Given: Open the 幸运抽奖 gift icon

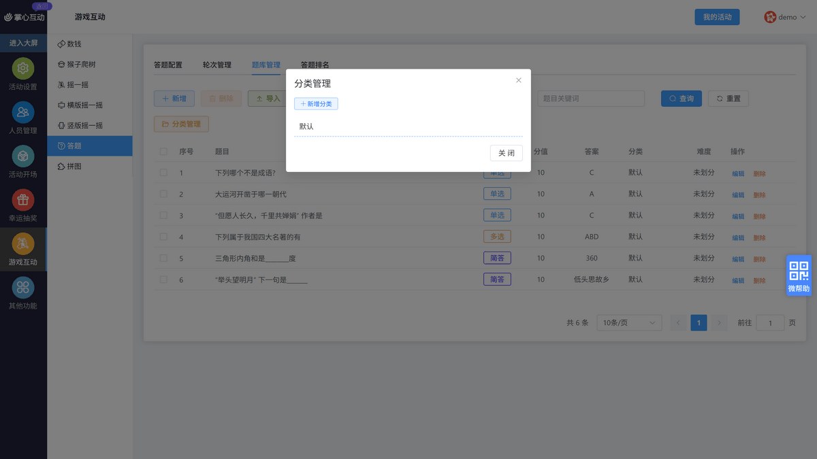Looking at the screenshot, I should click(23, 200).
